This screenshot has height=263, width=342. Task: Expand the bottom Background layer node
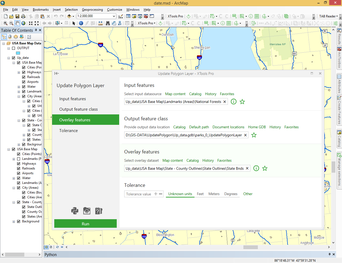(x=14, y=222)
